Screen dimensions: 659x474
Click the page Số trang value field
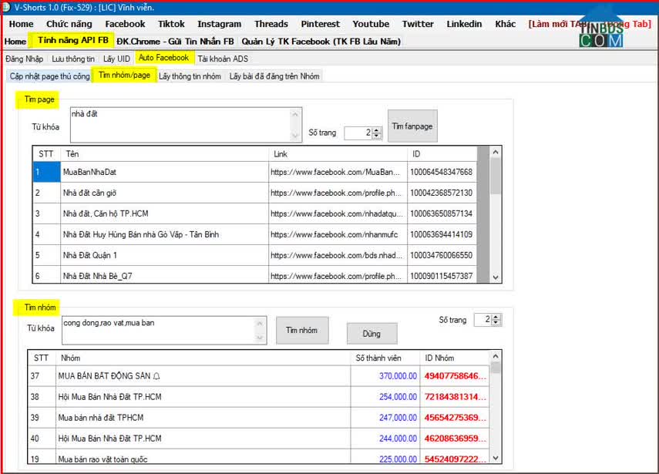358,133
